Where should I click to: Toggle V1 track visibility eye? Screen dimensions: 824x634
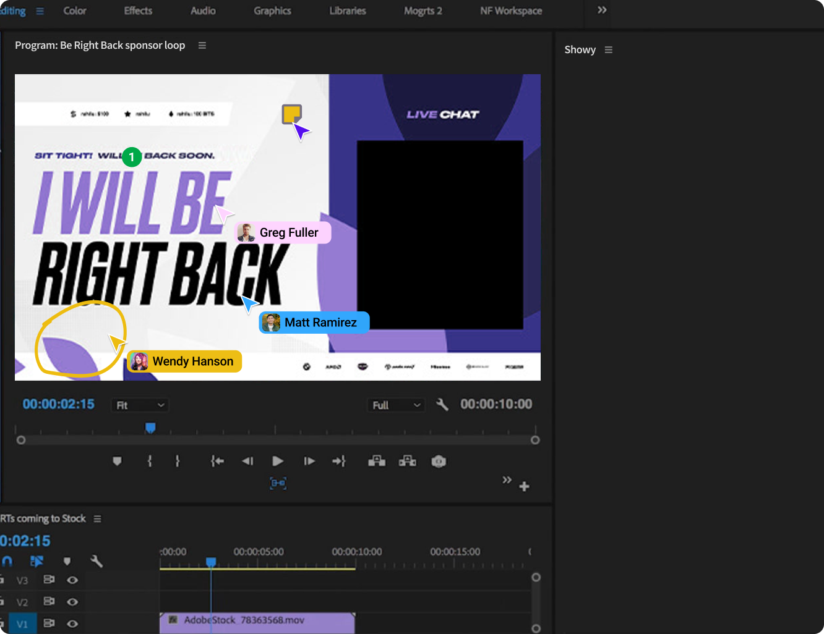coord(72,623)
